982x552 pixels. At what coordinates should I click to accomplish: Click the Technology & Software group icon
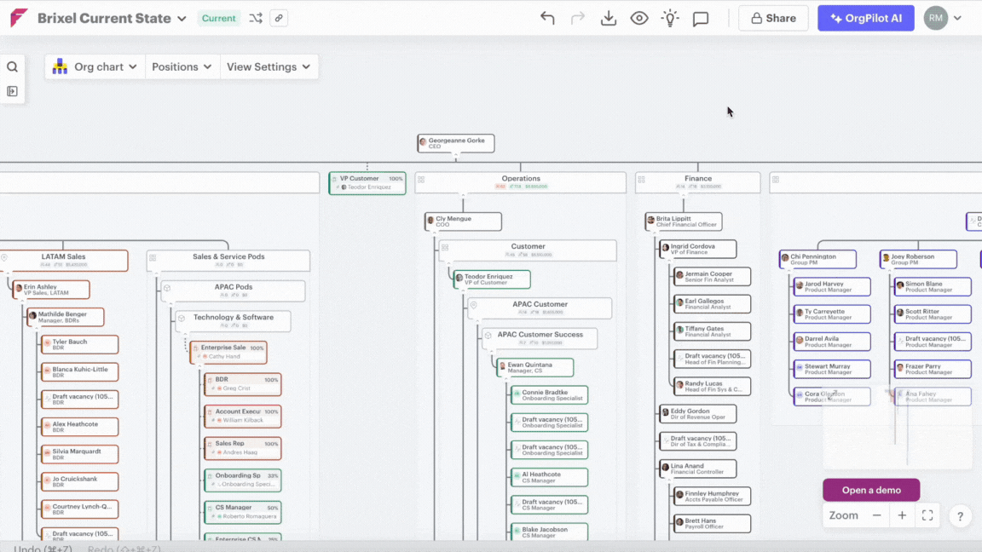click(181, 319)
